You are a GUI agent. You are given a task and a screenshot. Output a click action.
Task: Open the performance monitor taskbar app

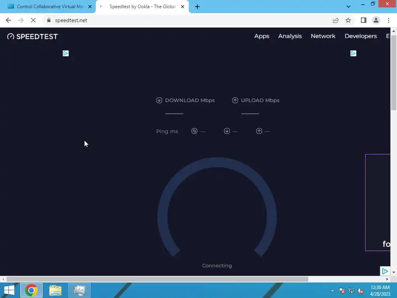[x=79, y=290]
